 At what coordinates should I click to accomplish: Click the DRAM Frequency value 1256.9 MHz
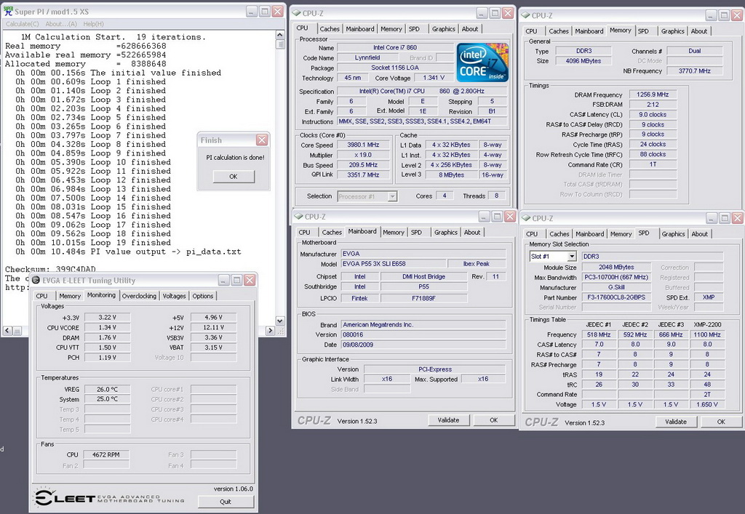653,95
